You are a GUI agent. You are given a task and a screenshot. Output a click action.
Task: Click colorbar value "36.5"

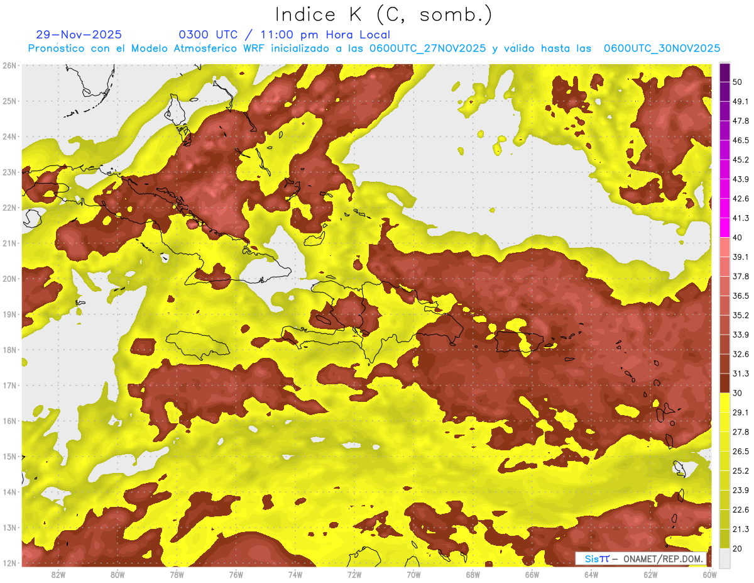740,296
